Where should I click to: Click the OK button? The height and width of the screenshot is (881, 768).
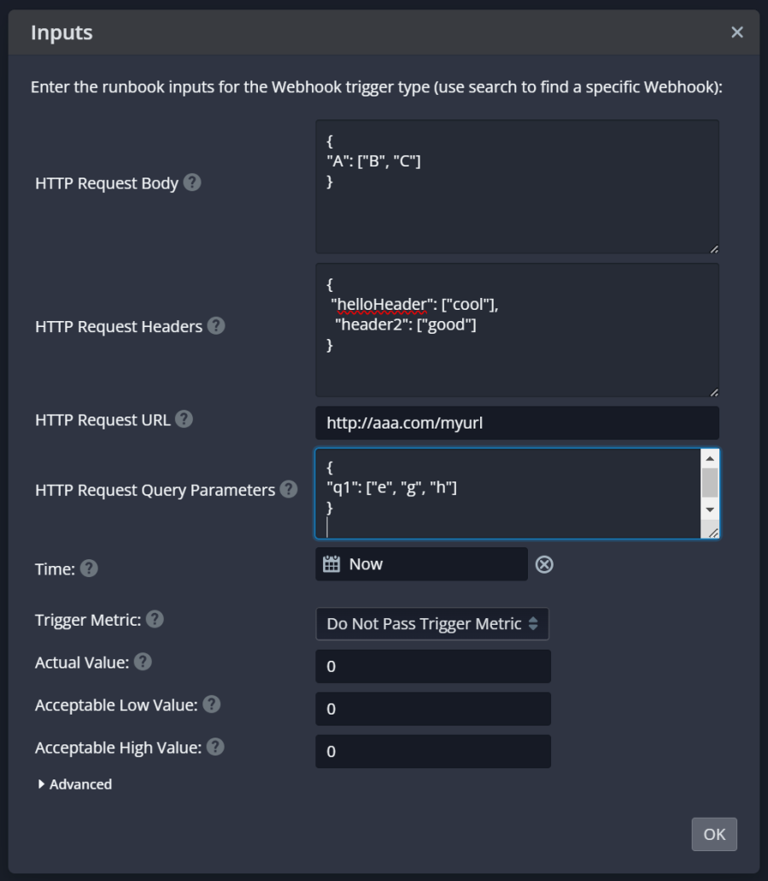click(714, 834)
